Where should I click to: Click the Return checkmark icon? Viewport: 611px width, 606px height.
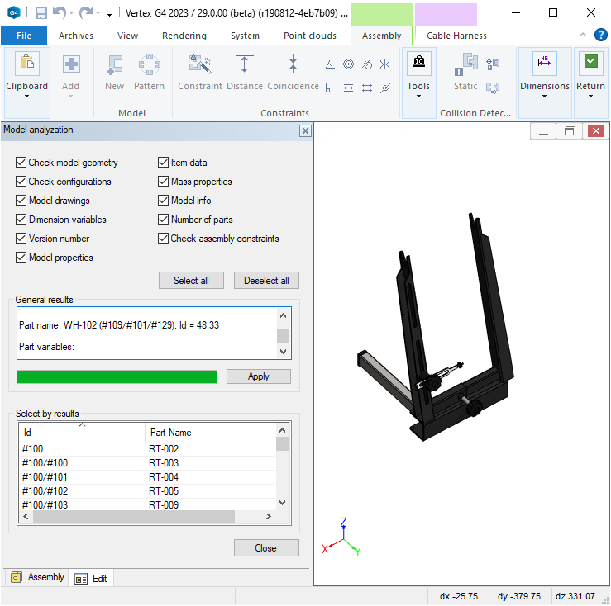click(x=590, y=64)
